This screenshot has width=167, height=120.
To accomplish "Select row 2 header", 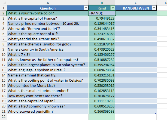I will [x=4, y=13].
